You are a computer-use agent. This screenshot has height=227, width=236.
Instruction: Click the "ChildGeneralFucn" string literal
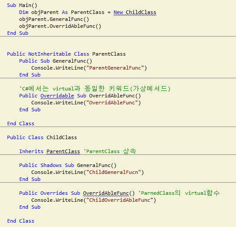114,172
